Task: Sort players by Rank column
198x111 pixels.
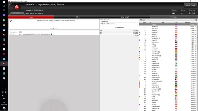Action: (x=145, y=22)
